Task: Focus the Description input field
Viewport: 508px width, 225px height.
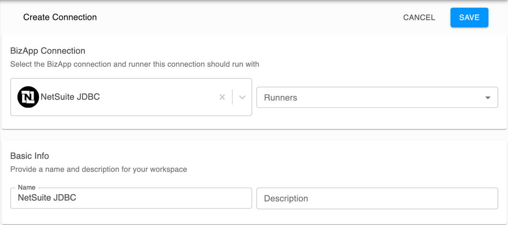Action: [x=377, y=198]
